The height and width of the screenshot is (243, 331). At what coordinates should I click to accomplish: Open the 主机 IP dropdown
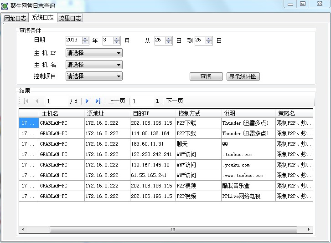click(x=94, y=53)
